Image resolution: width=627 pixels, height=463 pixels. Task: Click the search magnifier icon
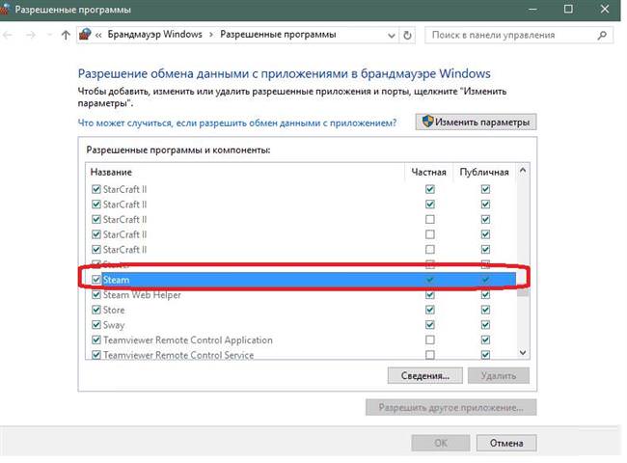point(602,35)
